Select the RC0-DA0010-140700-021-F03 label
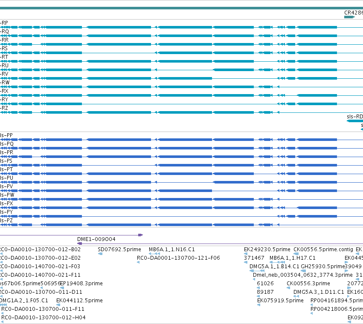The image size is (363, 324). (40, 267)
